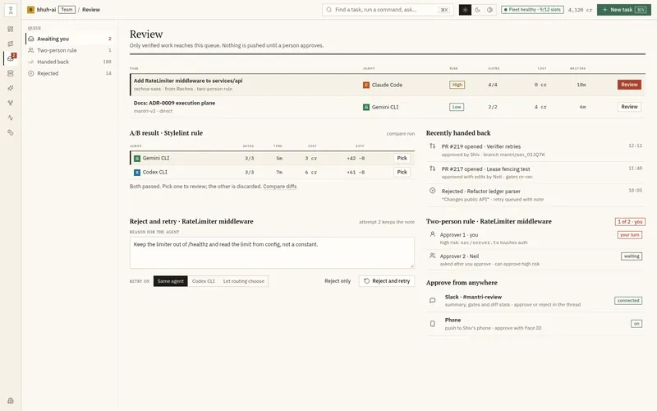Focus the Find a task search field
The image size is (657, 411).
coord(388,10)
